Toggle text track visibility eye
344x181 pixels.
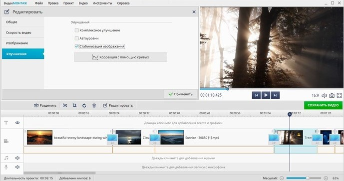coord(17,123)
